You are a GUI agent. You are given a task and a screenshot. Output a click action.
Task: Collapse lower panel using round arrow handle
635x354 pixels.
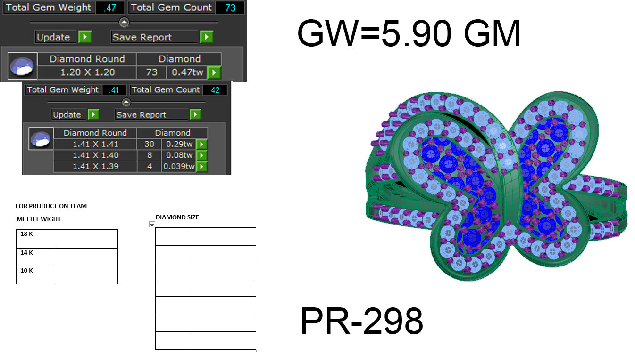click(126, 102)
